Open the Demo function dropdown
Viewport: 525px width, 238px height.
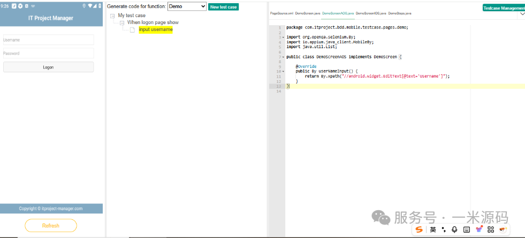pyautogui.click(x=187, y=6)
